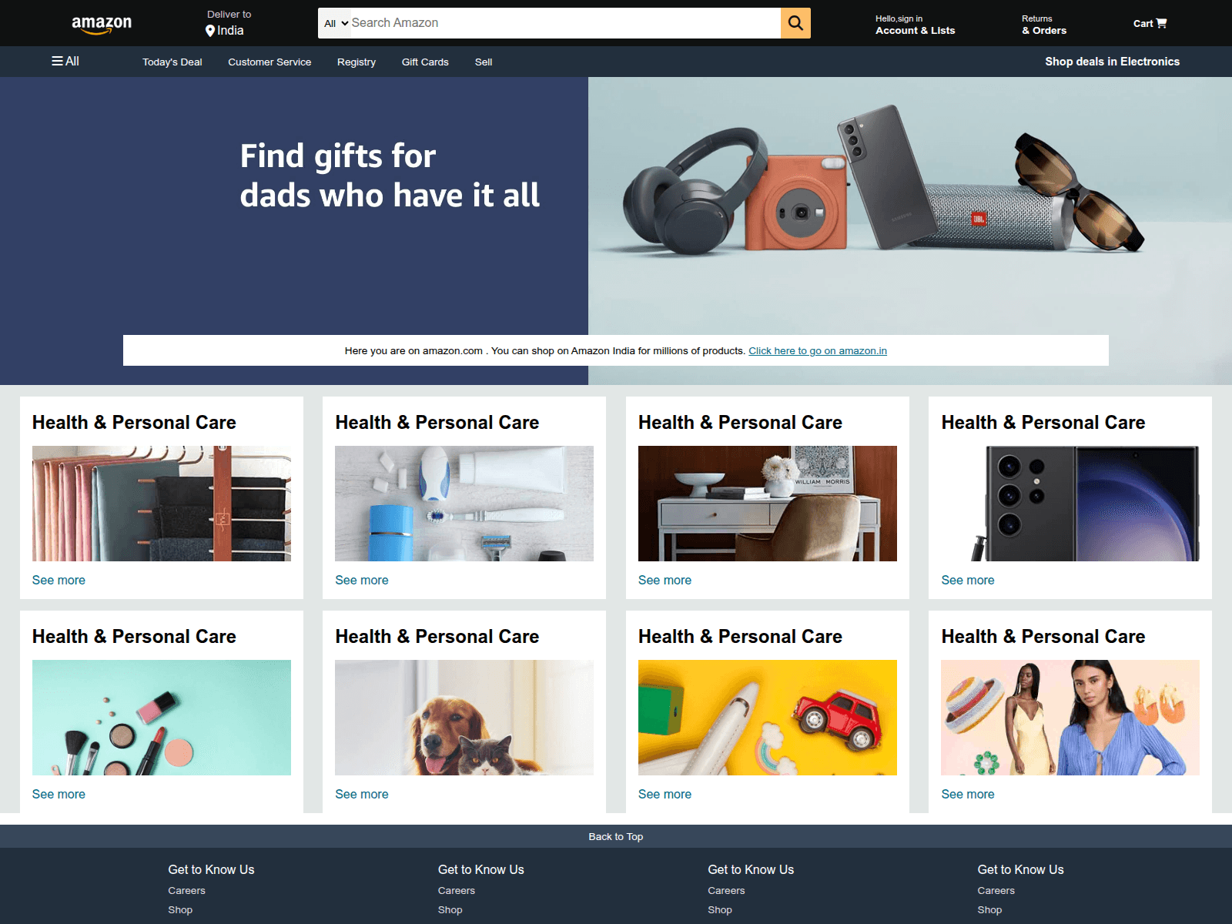This screenshot has height=924, width=1232.
Task: Go to Gift Cards page
Action: [x=425, y=62]
